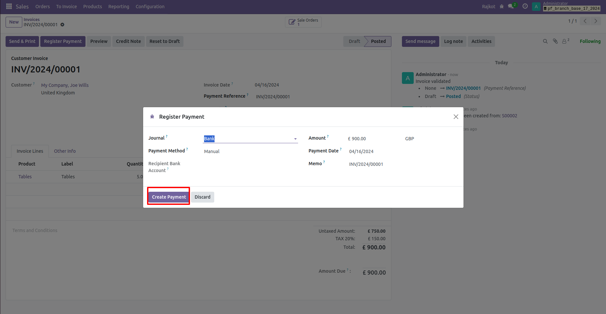
Task: Open the Payment Date picker
Action: [x=361, y=151]
